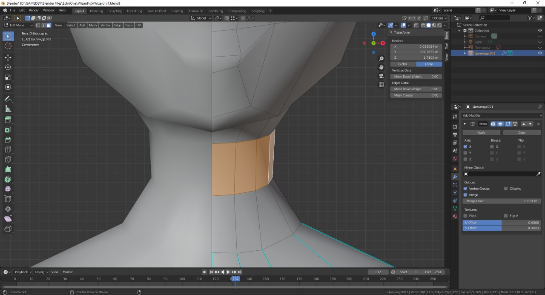Click the Measure ruler tool
The width and height of the screenshot is (545, 295).
pos(8,109)
